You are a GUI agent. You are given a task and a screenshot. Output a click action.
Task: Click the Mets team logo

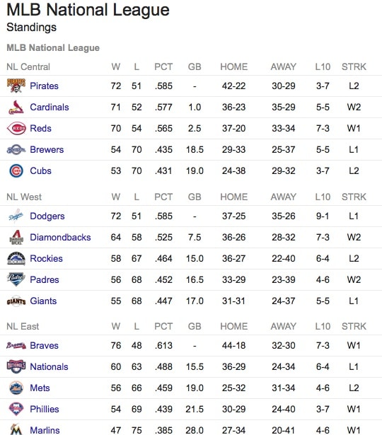pos(16,388)
